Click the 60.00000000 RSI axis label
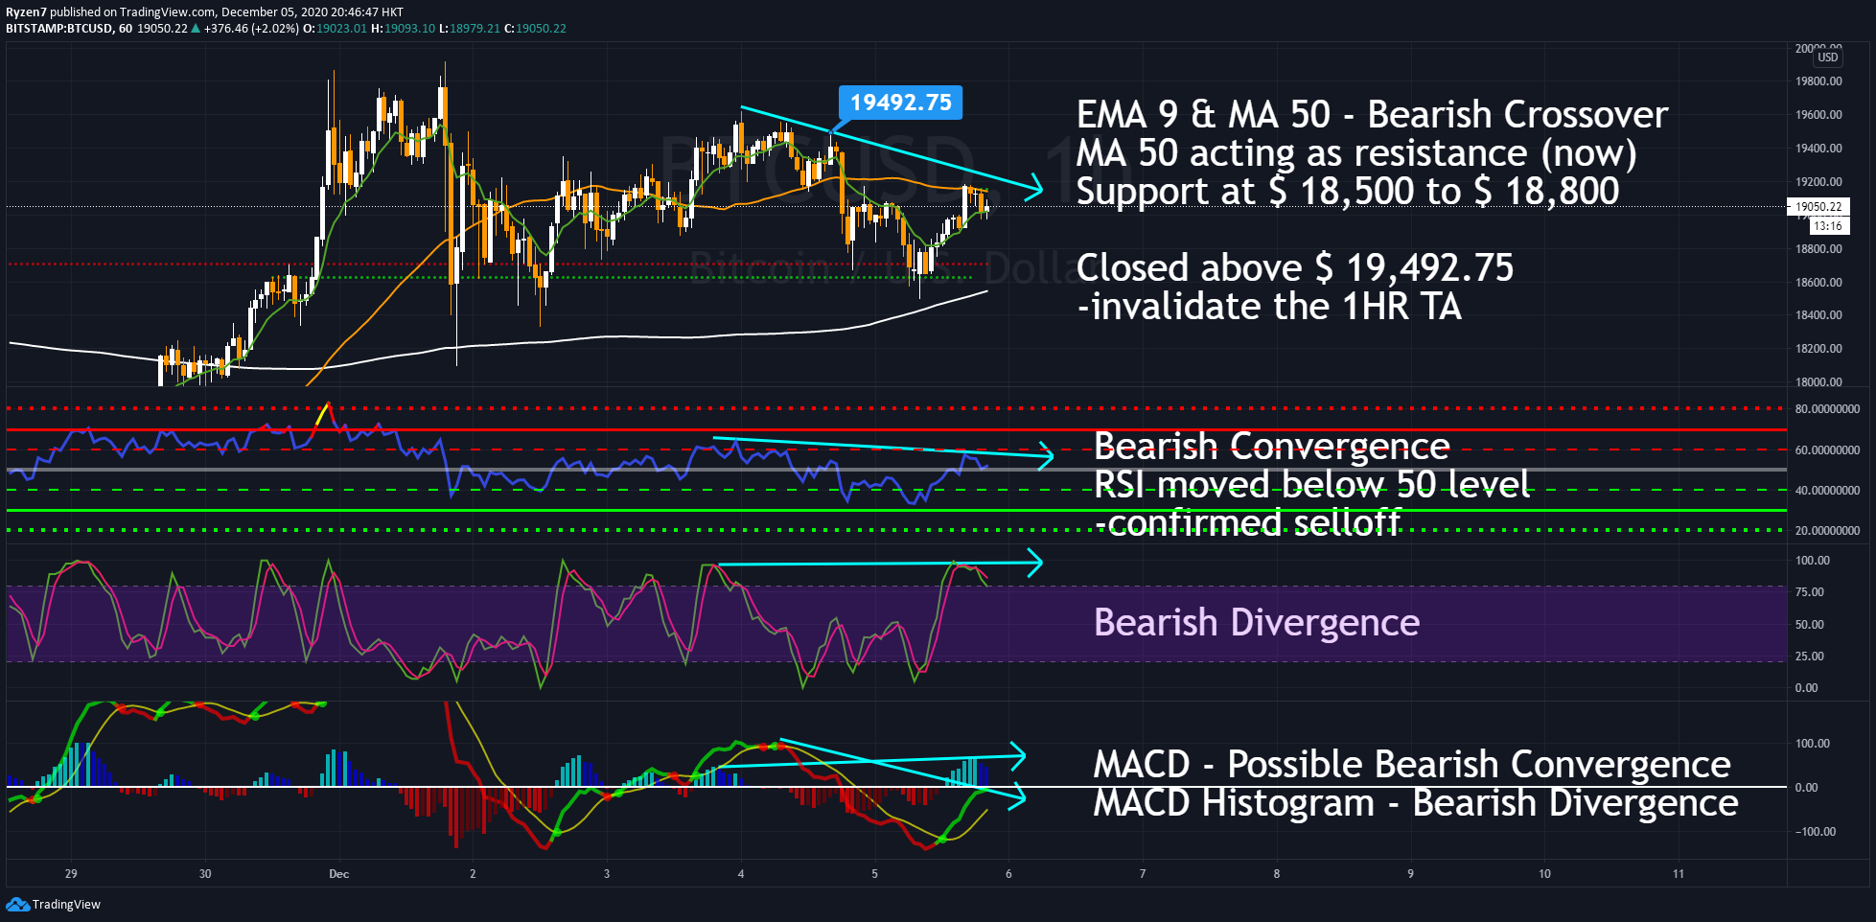1876x922 pixels. 1827,450
